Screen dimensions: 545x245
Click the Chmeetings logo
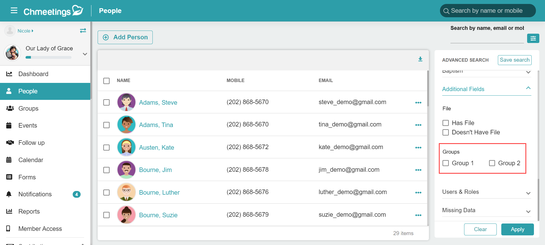click(x=53, y=11)
